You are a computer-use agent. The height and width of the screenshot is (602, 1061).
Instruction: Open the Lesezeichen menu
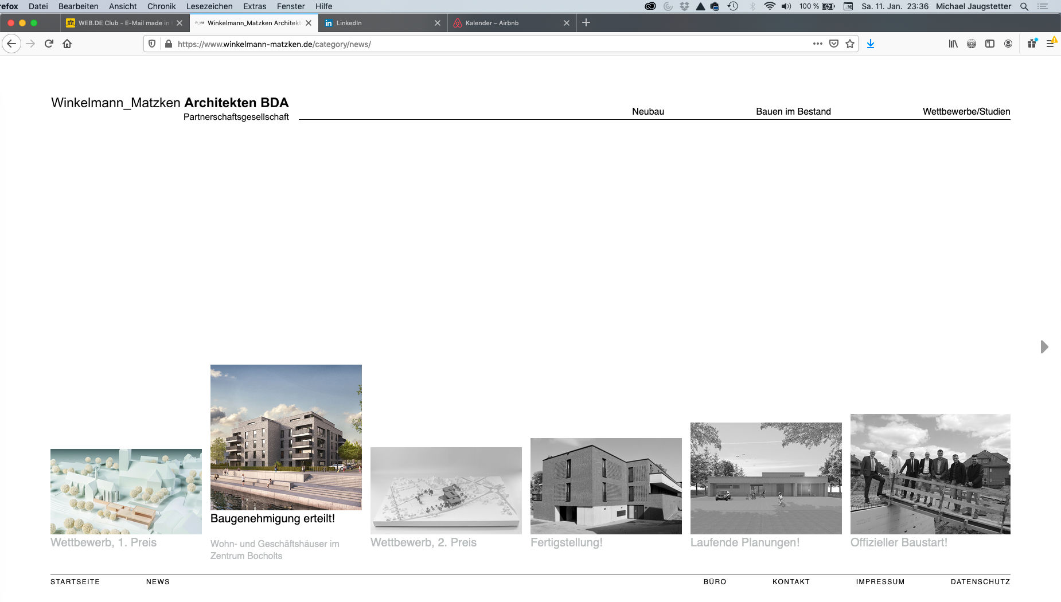(x=209, y=6)
